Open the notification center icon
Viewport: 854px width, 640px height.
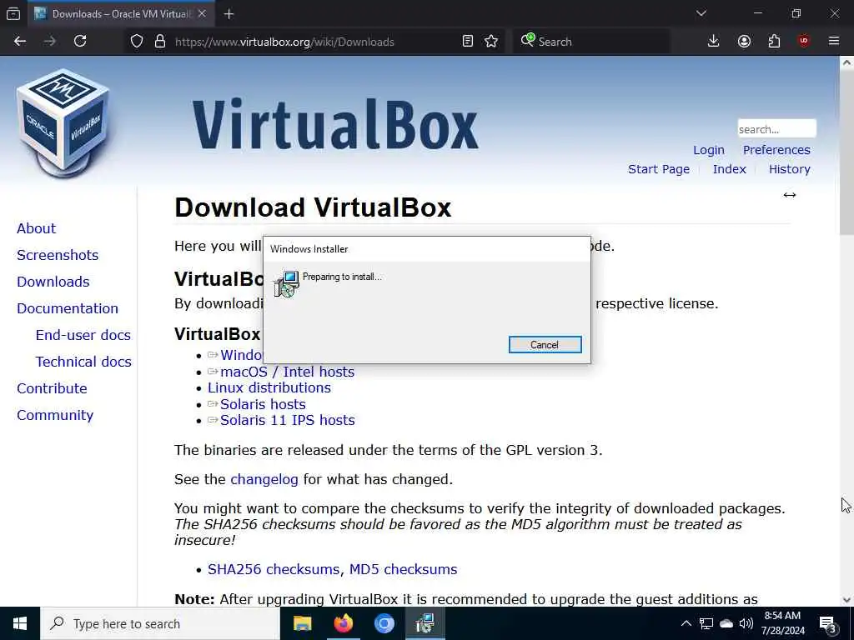[x=828, y=623]
